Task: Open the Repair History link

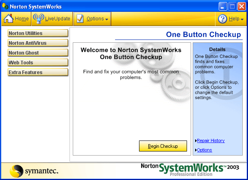Action: (211, 140)
